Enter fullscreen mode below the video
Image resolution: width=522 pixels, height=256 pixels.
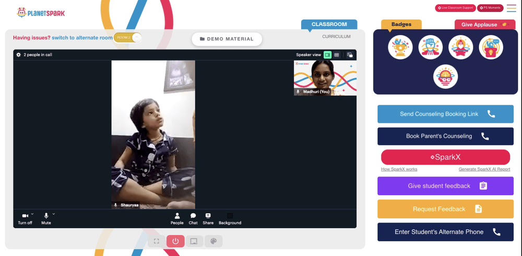tap(157, 241)
